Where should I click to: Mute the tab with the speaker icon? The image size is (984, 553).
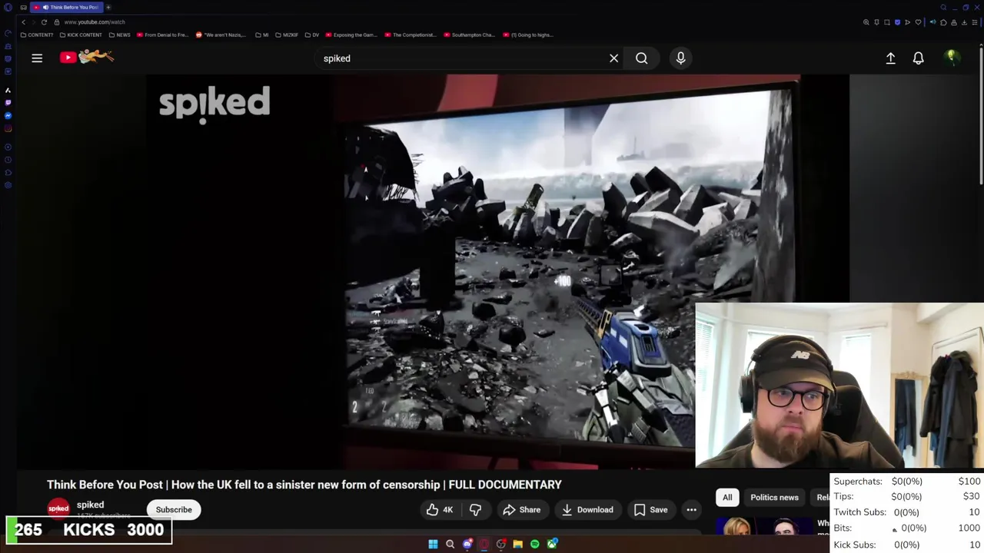click(x=932, y=22)
